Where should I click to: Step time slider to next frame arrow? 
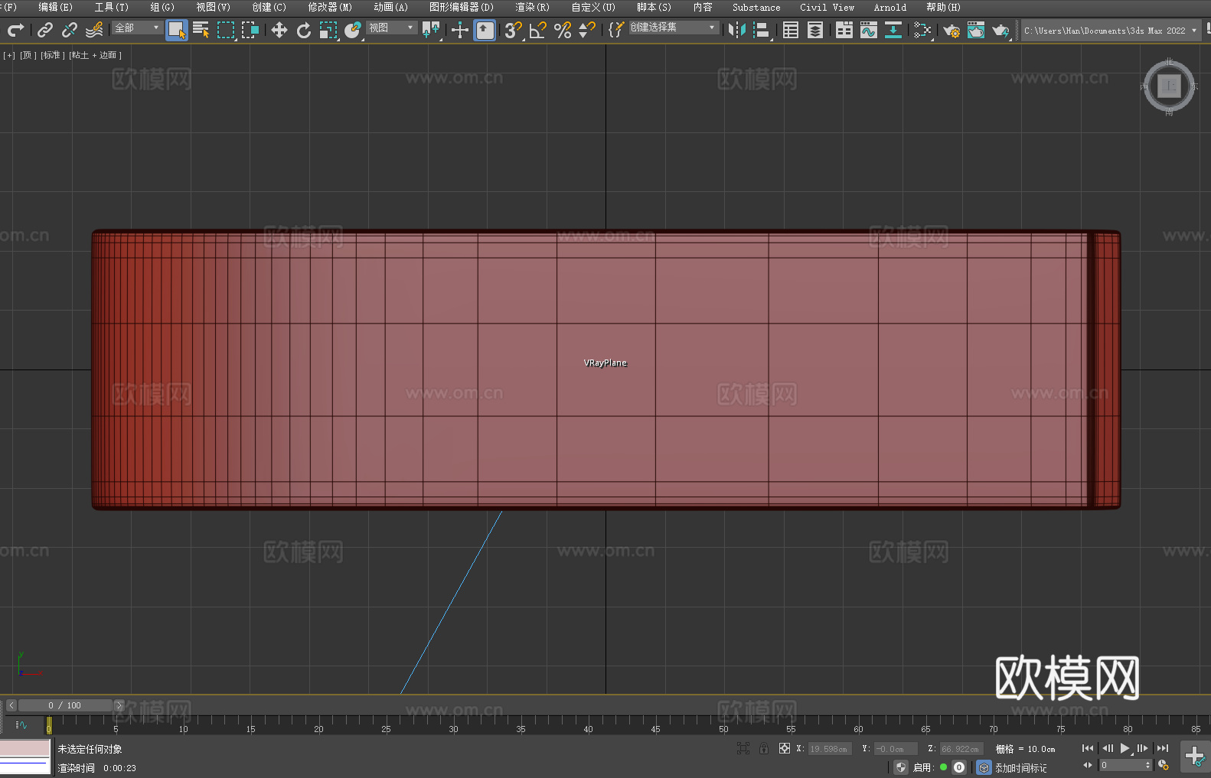coord(119,705)
